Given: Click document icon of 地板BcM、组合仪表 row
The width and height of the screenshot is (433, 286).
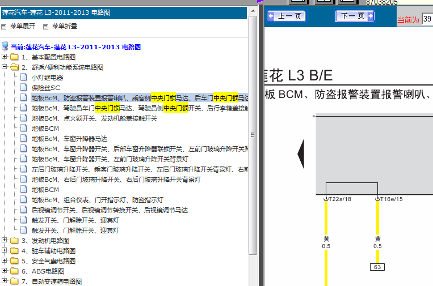Looking at the screenshot, I should click(x=24, y=199).
